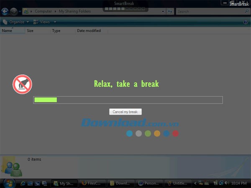Screen dimensions: 251x188
Task: Click the users folder icon in details pane
Action: (x=12, y=167)
